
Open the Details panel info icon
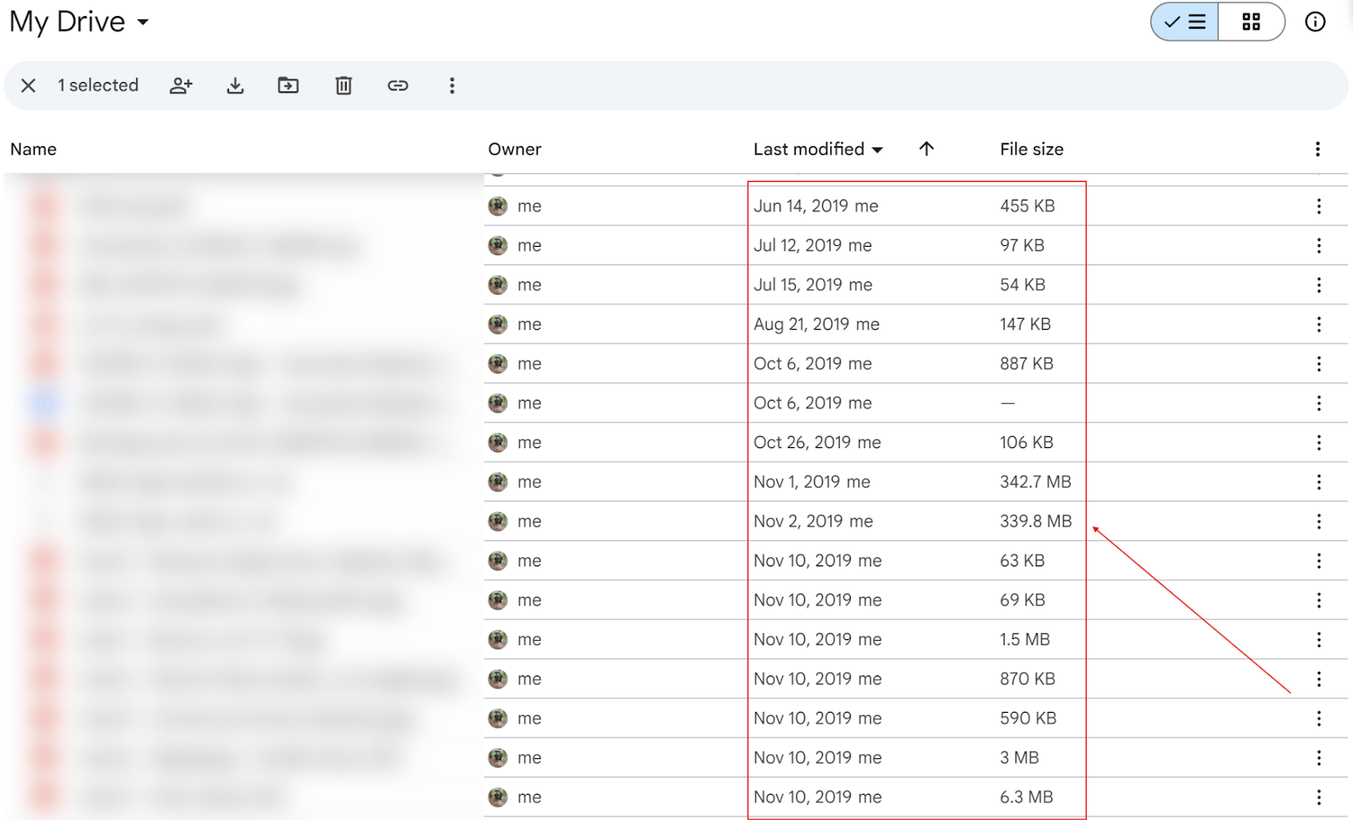(1315, 21)
